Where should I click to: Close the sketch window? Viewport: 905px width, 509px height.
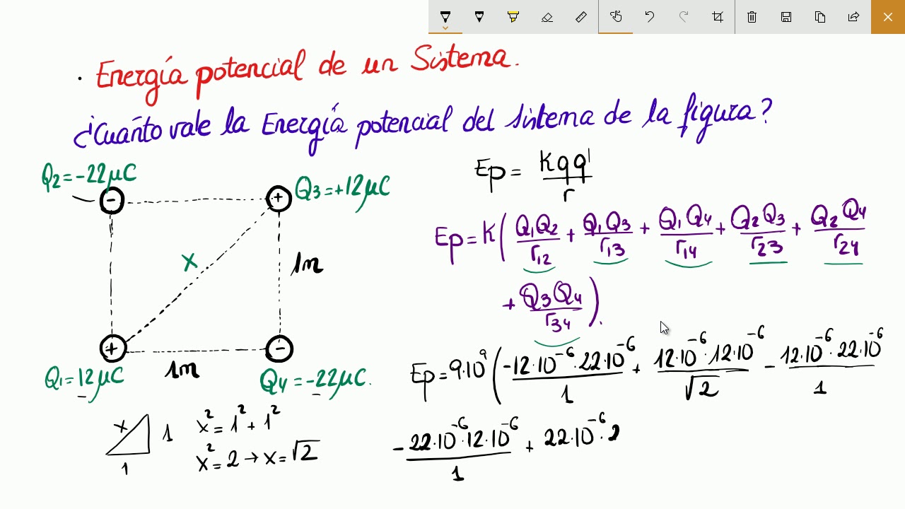pyautogui.click(x=888, y=17)
